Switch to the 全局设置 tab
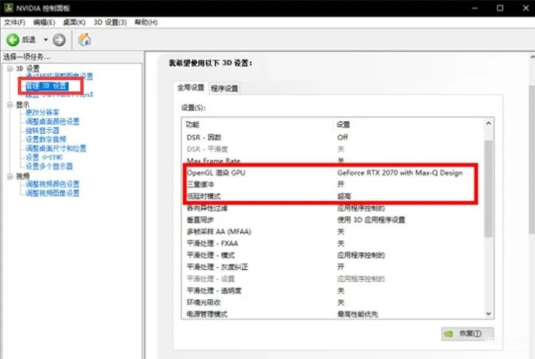The image size is (535, 359). (x=190, y=88)
